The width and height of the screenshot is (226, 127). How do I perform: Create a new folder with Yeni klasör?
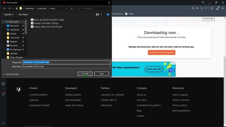(x=23, y=14)
